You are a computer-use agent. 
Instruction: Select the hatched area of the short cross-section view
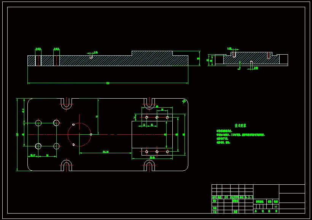coord(252,58)
